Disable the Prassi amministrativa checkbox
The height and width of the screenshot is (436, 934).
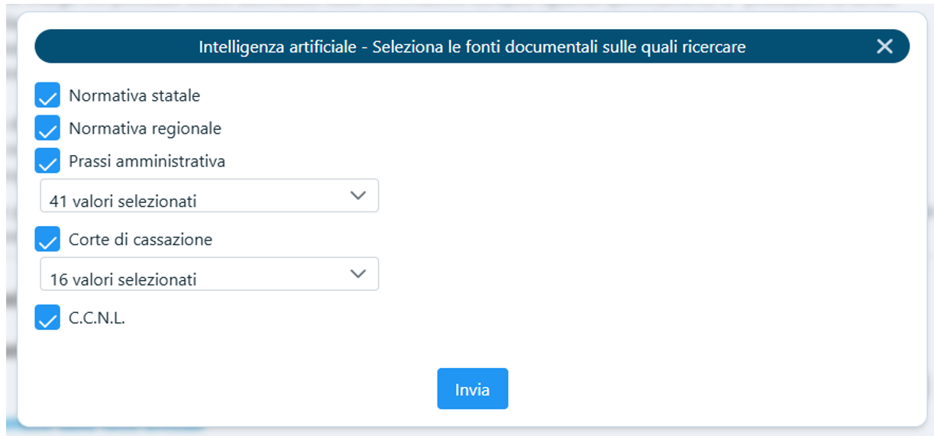47,162
